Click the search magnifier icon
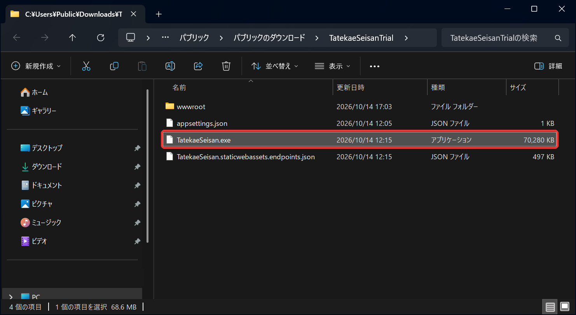576x315 pixels. click(x=558, y=38)
